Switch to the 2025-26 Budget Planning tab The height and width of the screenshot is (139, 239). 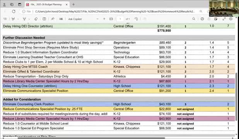coord(46,5)
